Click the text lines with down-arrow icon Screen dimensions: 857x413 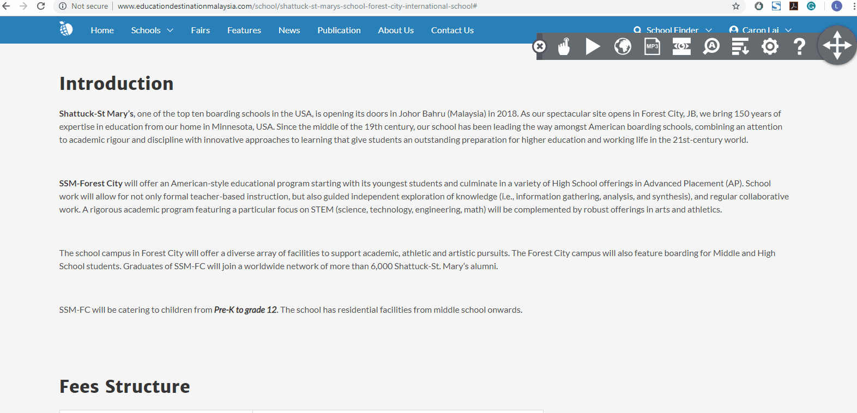[740, 47]
